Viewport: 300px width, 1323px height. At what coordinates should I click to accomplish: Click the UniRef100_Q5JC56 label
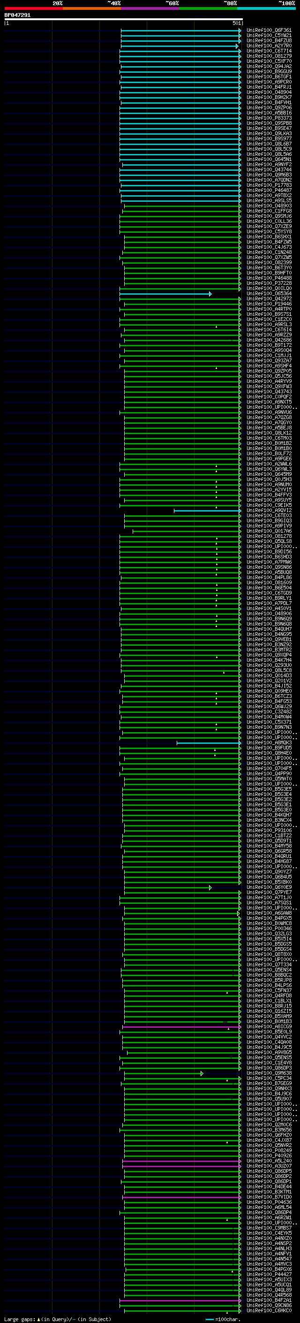point(269,376)
